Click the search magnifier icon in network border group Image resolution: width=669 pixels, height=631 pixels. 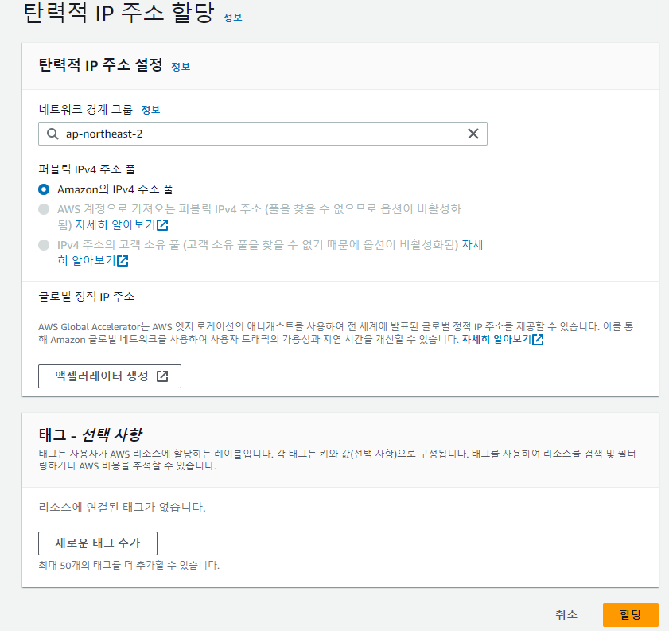click(x=53, y=134)
